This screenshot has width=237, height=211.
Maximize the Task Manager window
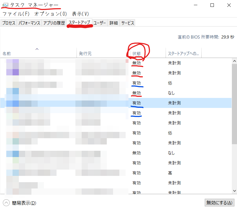click(x=212, y=5)
